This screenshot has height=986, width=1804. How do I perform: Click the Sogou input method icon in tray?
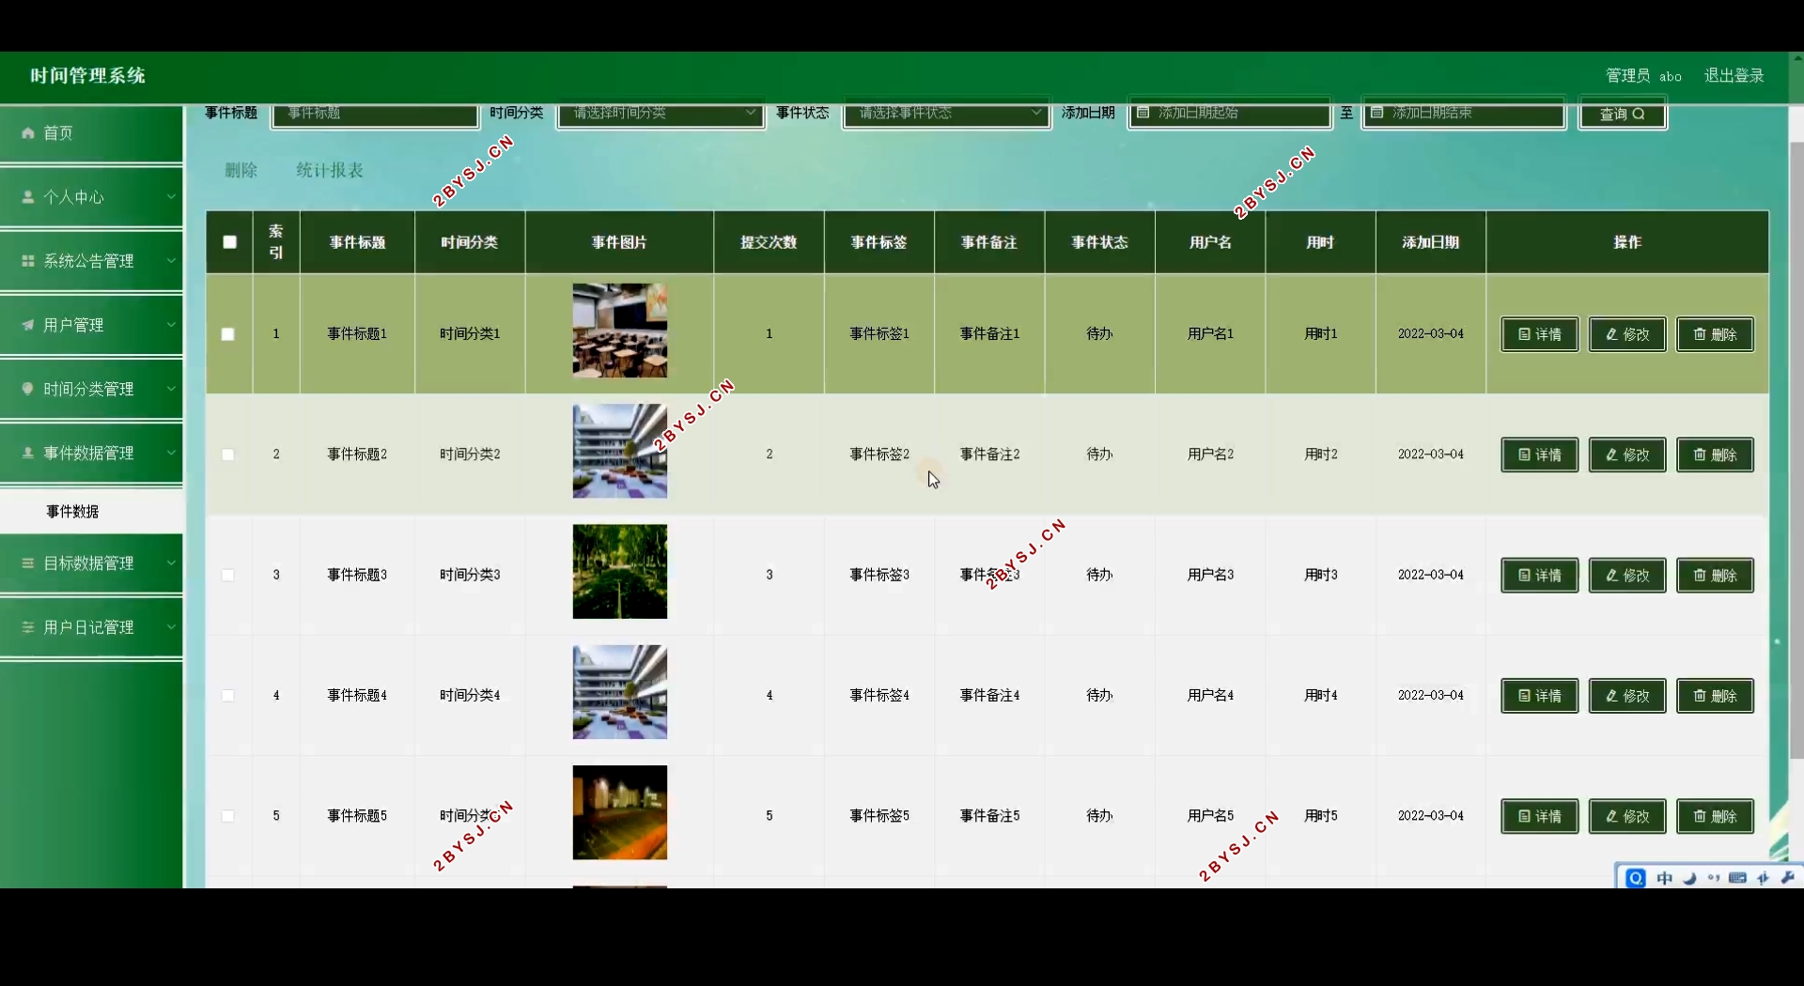pos(1636,878)
